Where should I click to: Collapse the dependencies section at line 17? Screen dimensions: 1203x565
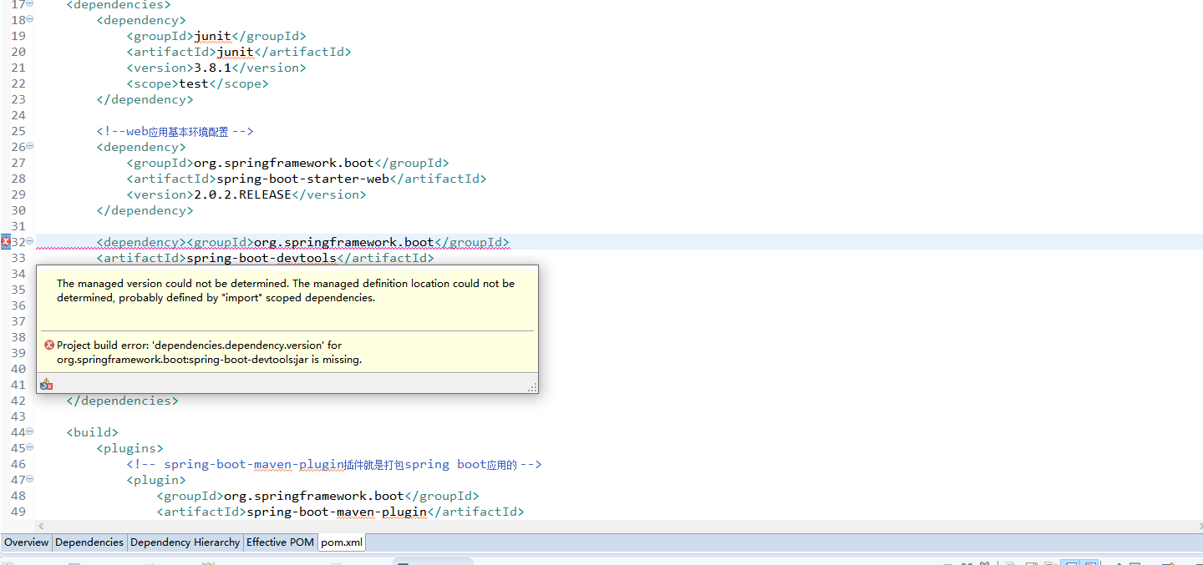pyautogui.click(x=30, y=3)
